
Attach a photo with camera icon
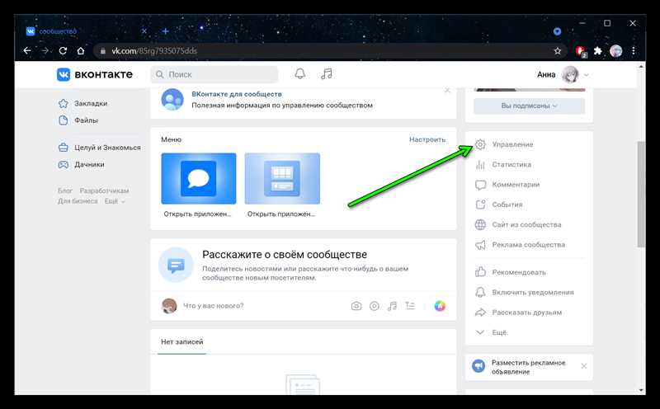coord(356,306)
